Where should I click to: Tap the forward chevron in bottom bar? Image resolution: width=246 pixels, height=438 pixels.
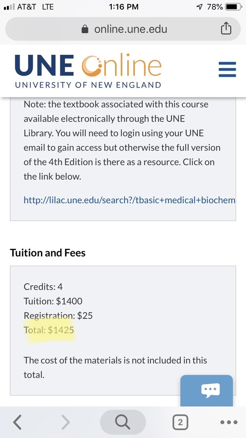pyautogui.click(x=65, y=422)
